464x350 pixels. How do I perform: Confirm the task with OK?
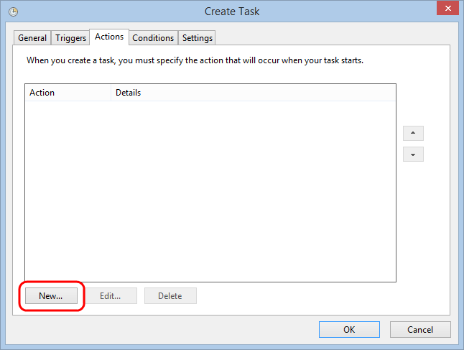349,330
